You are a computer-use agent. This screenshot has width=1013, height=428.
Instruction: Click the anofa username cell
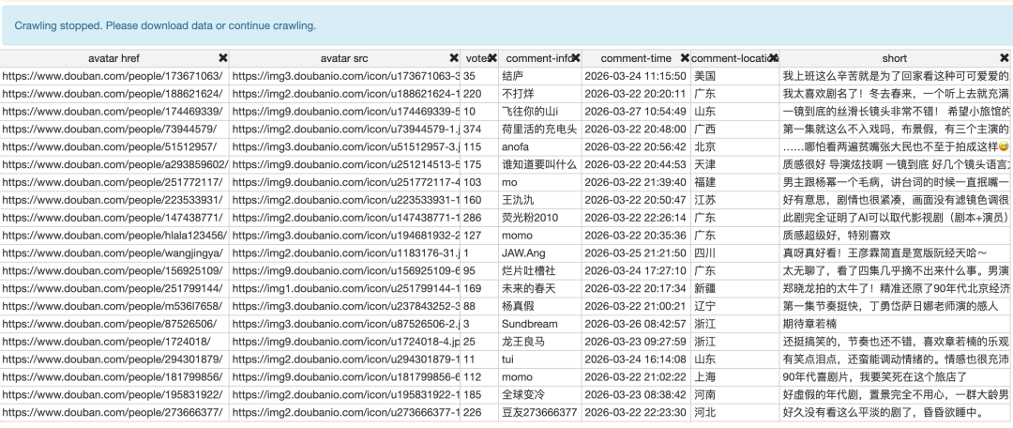[517, 146]
